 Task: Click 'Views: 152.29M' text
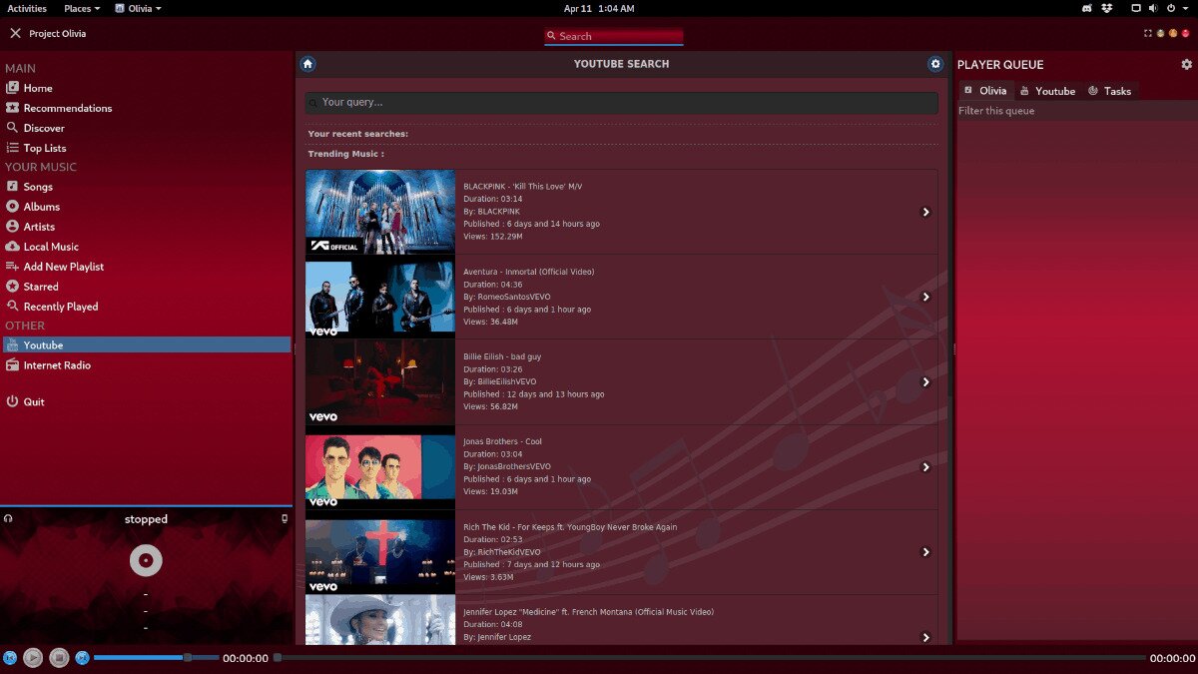[493, 237]
